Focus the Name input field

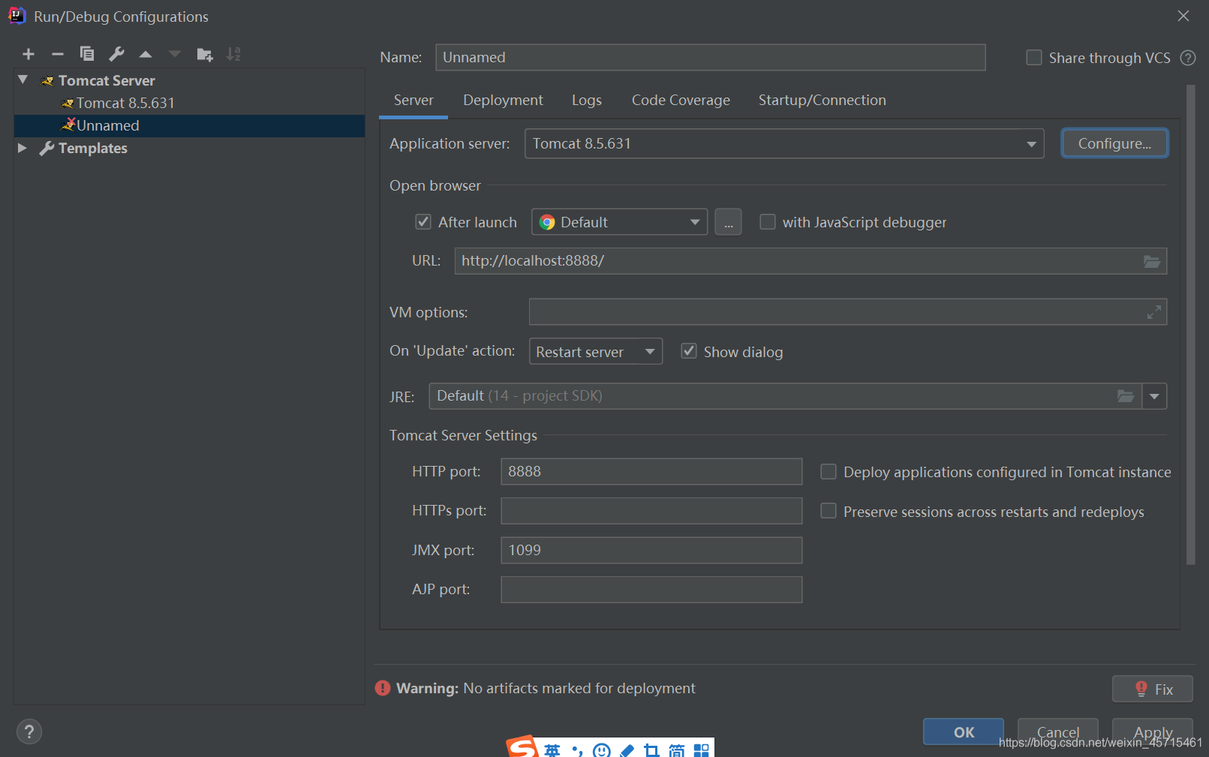710,57
